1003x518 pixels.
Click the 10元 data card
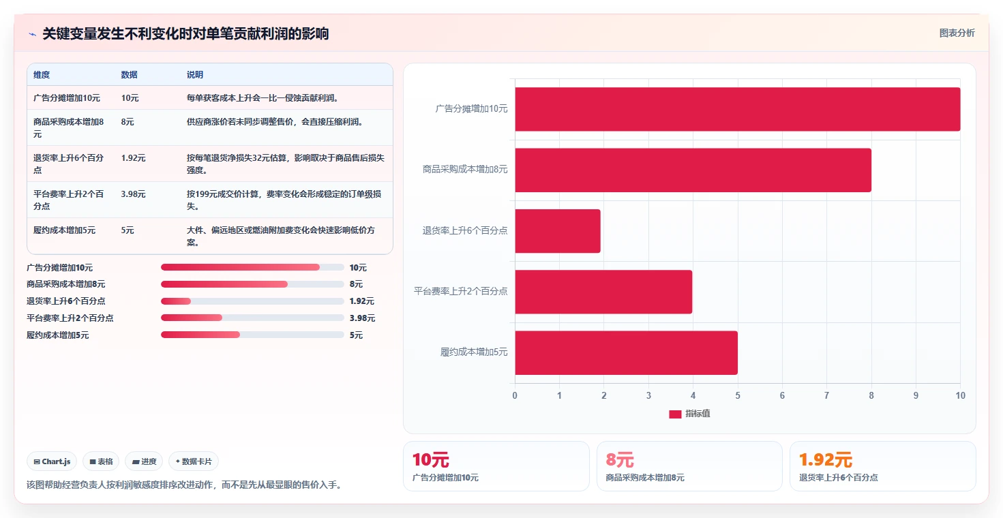496,466
